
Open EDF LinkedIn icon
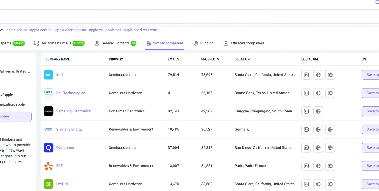pyautogui.click(x=306, y=166)
